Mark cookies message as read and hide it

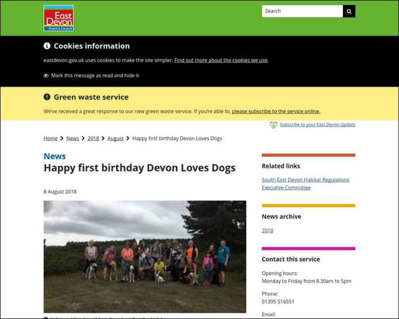95,75
